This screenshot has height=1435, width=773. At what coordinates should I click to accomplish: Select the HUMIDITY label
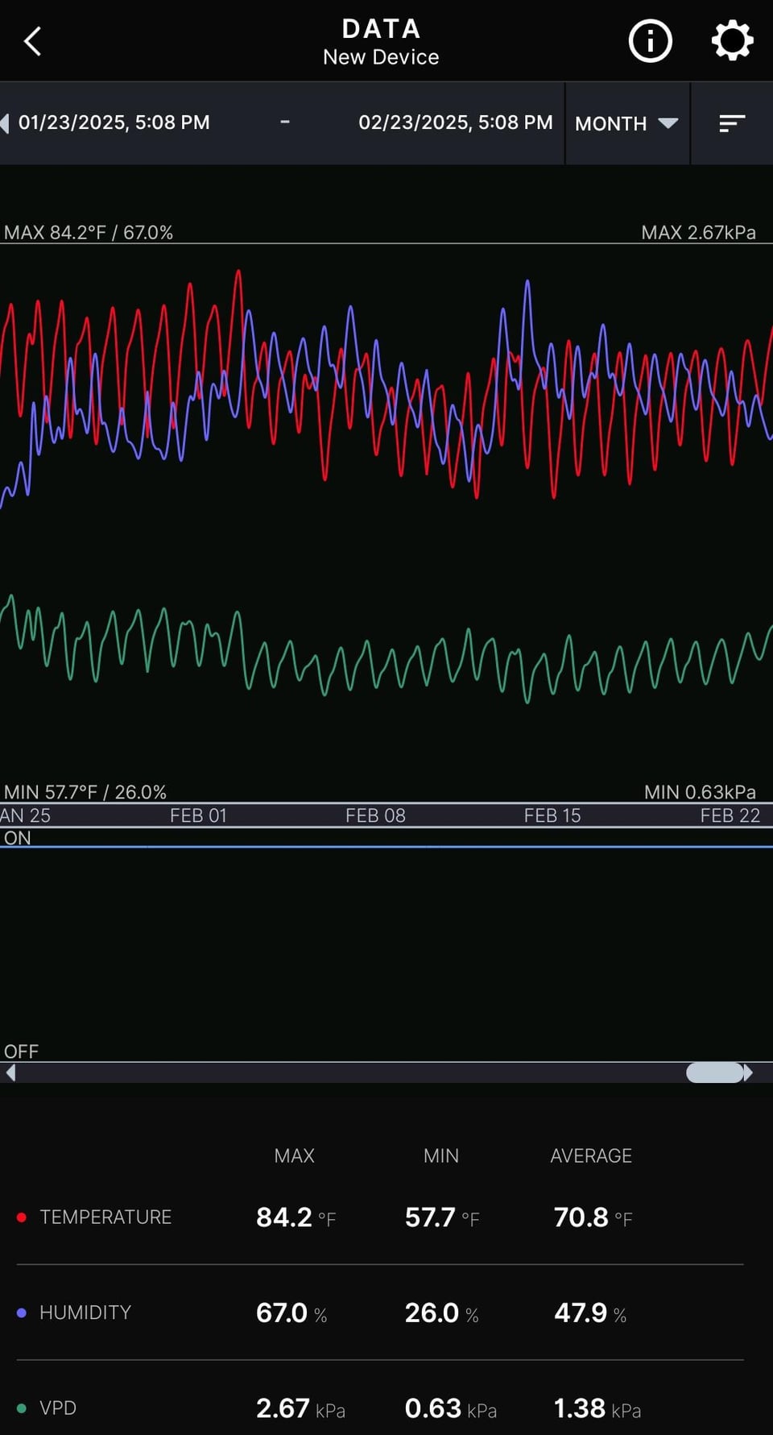pos(85,1313)
